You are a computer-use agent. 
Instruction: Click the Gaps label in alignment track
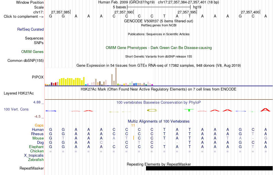click(x=39, y=125)
